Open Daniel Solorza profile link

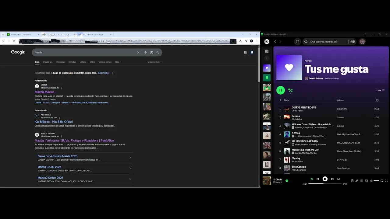pyautogui.click(x=316, y=78)
